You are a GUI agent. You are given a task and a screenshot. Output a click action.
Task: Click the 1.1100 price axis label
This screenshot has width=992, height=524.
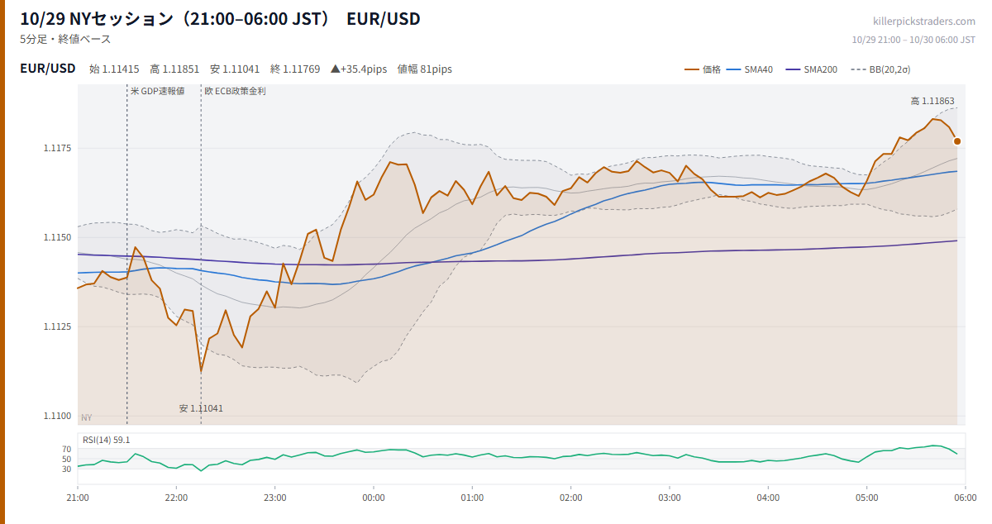pos(58,417)
